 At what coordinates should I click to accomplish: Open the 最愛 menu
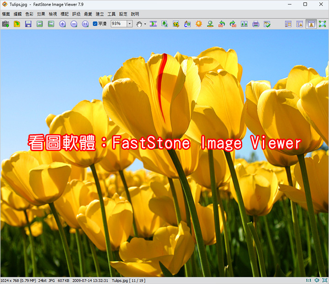click(x=88, y=14)
